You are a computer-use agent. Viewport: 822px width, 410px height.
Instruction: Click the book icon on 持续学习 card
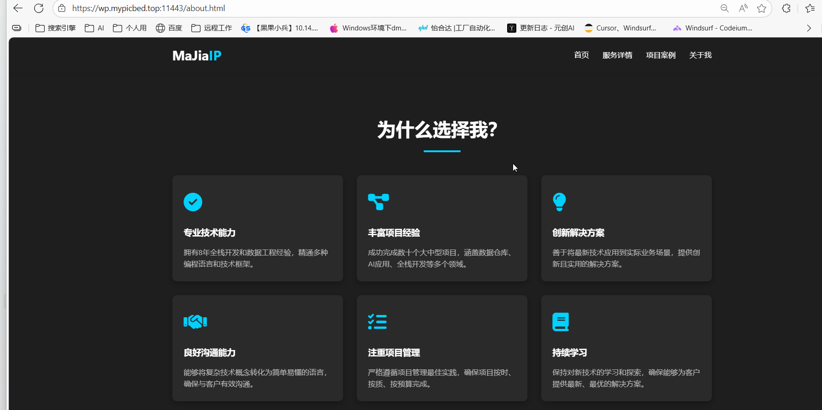(561, 322)
